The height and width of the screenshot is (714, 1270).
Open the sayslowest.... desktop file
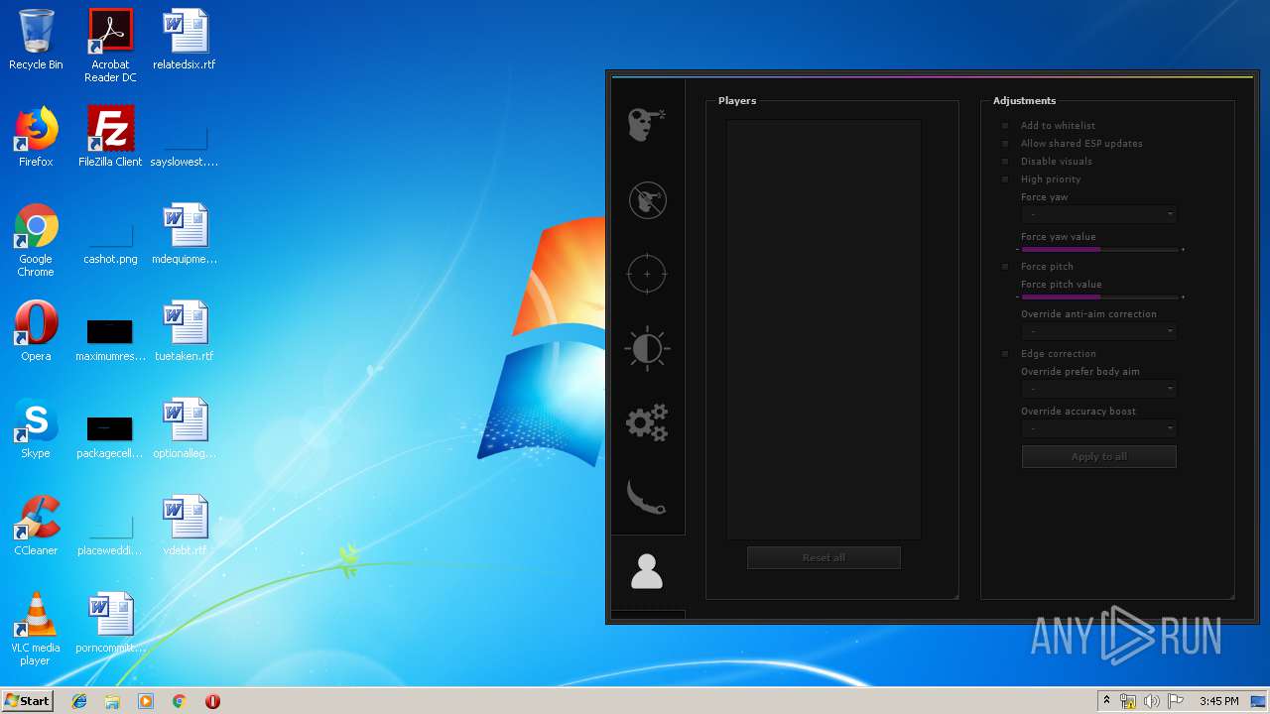(x=185, y=144)
